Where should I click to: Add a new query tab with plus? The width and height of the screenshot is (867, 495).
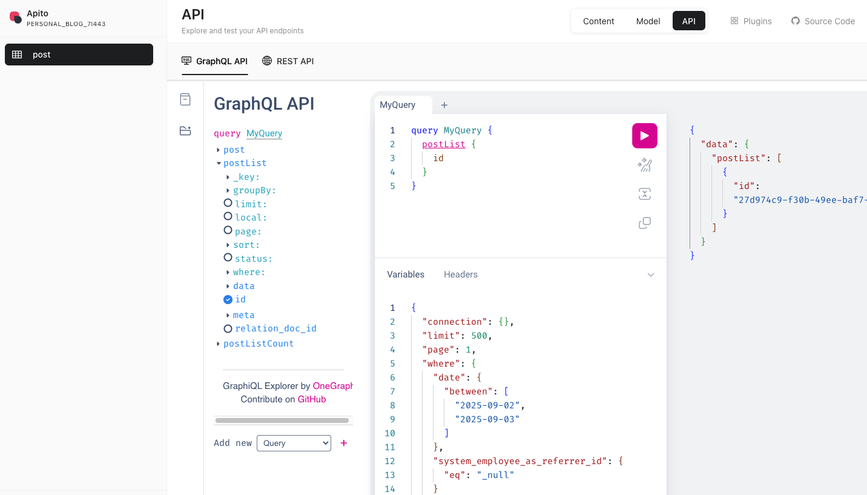(x=444, y=105)
